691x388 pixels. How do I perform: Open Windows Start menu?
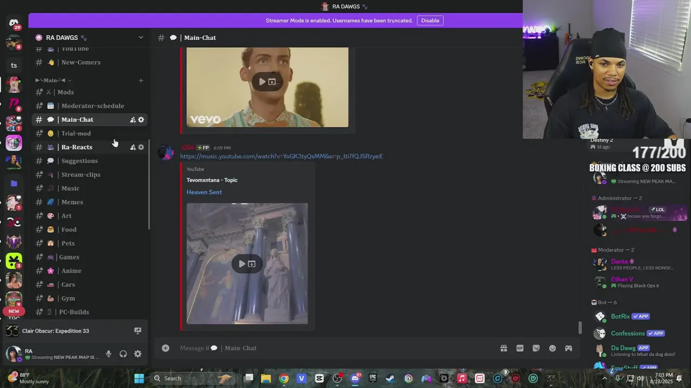tap(139, 378)
